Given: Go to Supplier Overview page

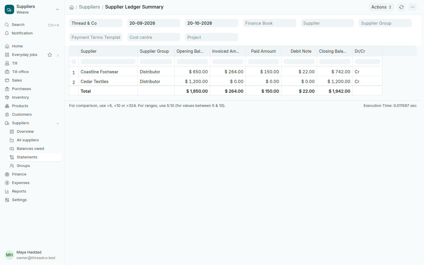Looking at the screenshot, I should click(x=34, y=132).
